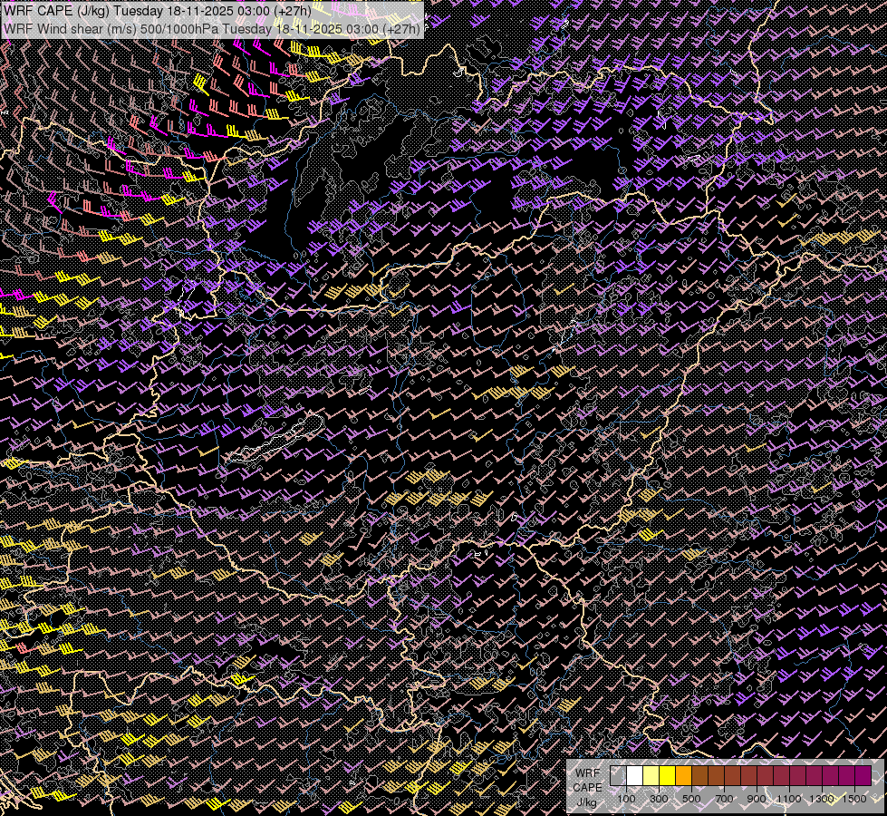Click the legend label "1100"
The height and width of the screenshot is (816, 887).
coord(788,799)
